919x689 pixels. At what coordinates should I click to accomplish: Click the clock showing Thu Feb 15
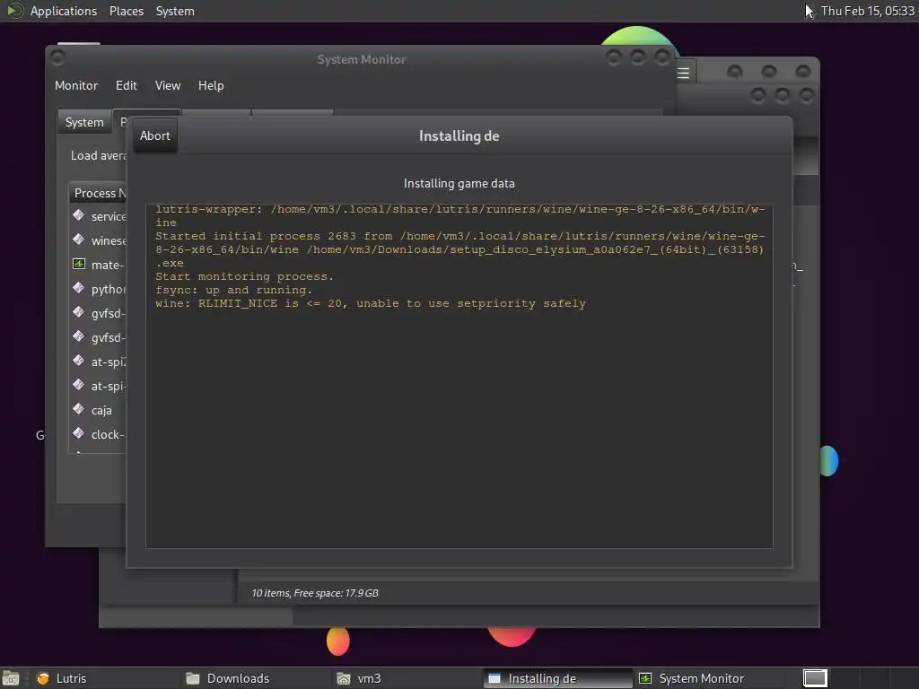click(x=867, y=11)
